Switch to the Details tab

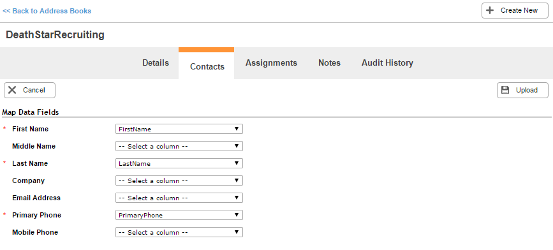coord(156,63)
